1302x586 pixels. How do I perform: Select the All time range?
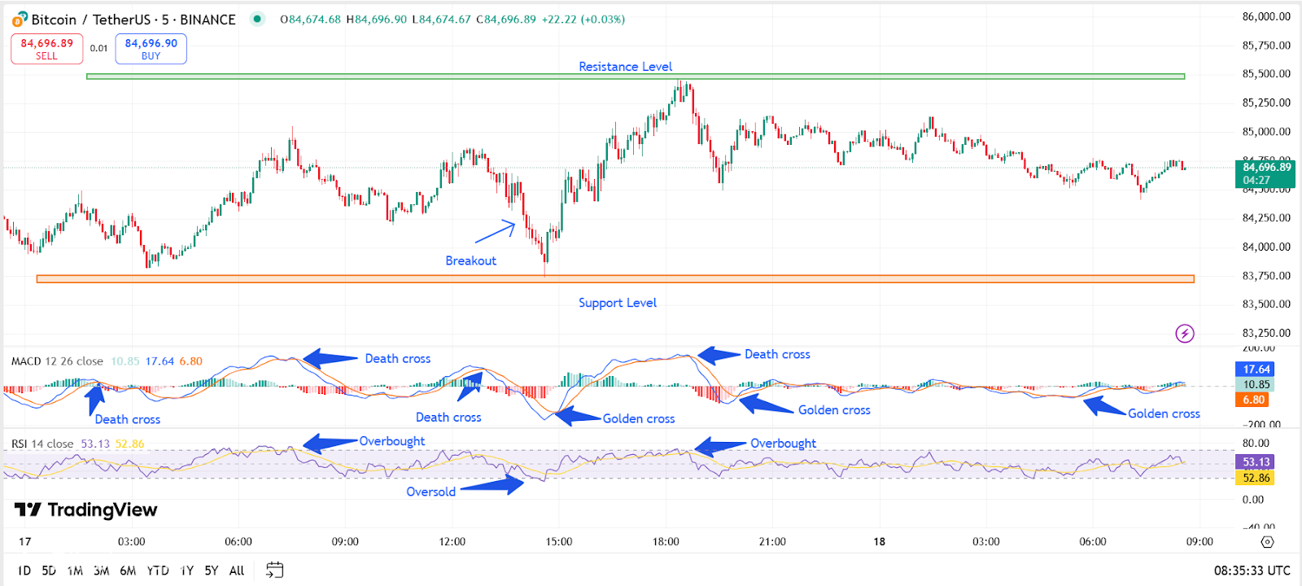(237, 571)
